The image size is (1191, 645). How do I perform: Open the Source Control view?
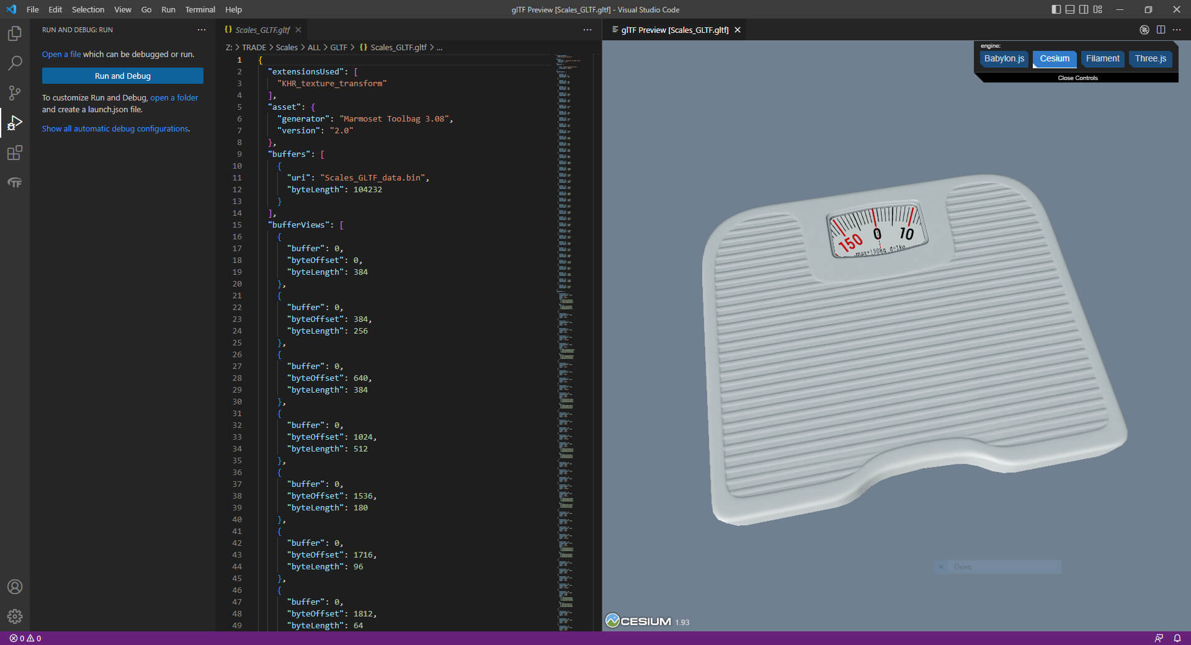(x=15, y=93)
